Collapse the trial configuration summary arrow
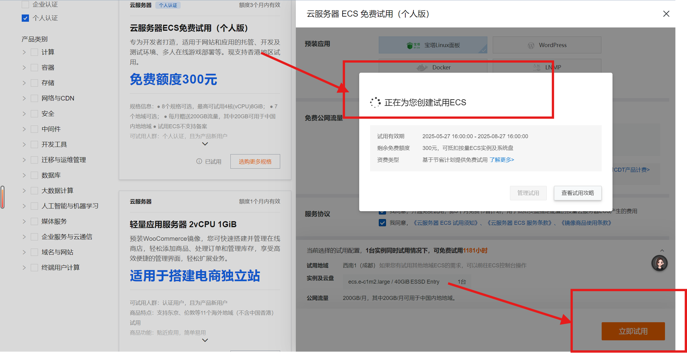The width and height of the screenshot is (687, 353). coord(662,251)
